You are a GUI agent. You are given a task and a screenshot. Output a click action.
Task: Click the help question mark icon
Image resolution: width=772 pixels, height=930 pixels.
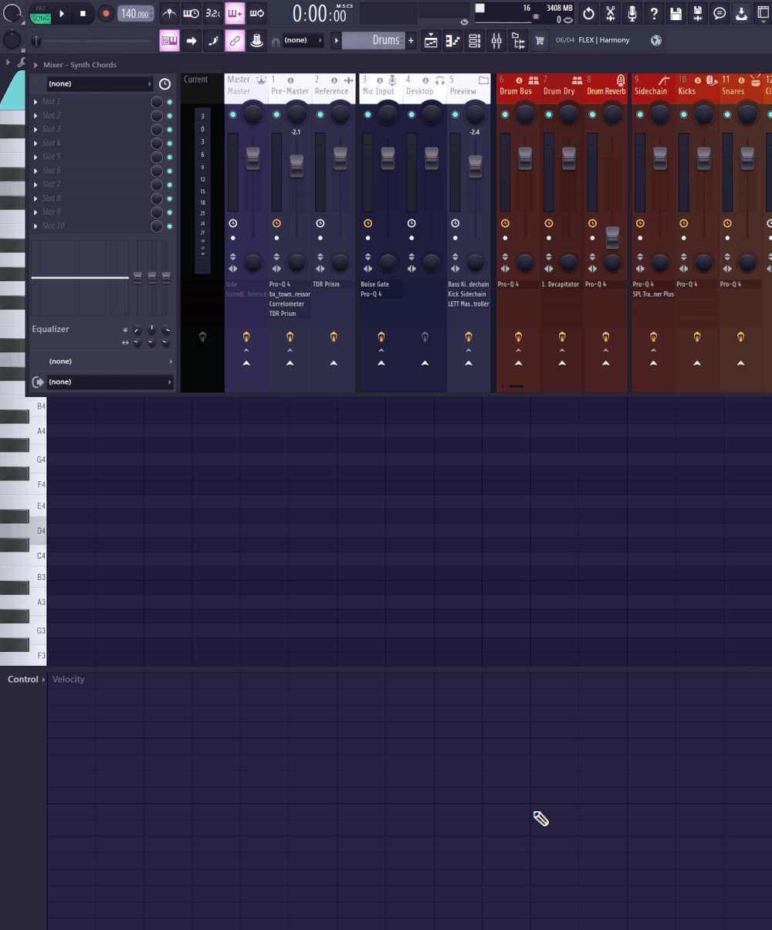coord(653,13)
